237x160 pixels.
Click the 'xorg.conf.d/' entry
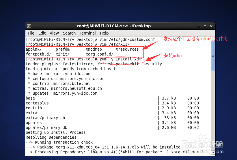coord(100,54)
